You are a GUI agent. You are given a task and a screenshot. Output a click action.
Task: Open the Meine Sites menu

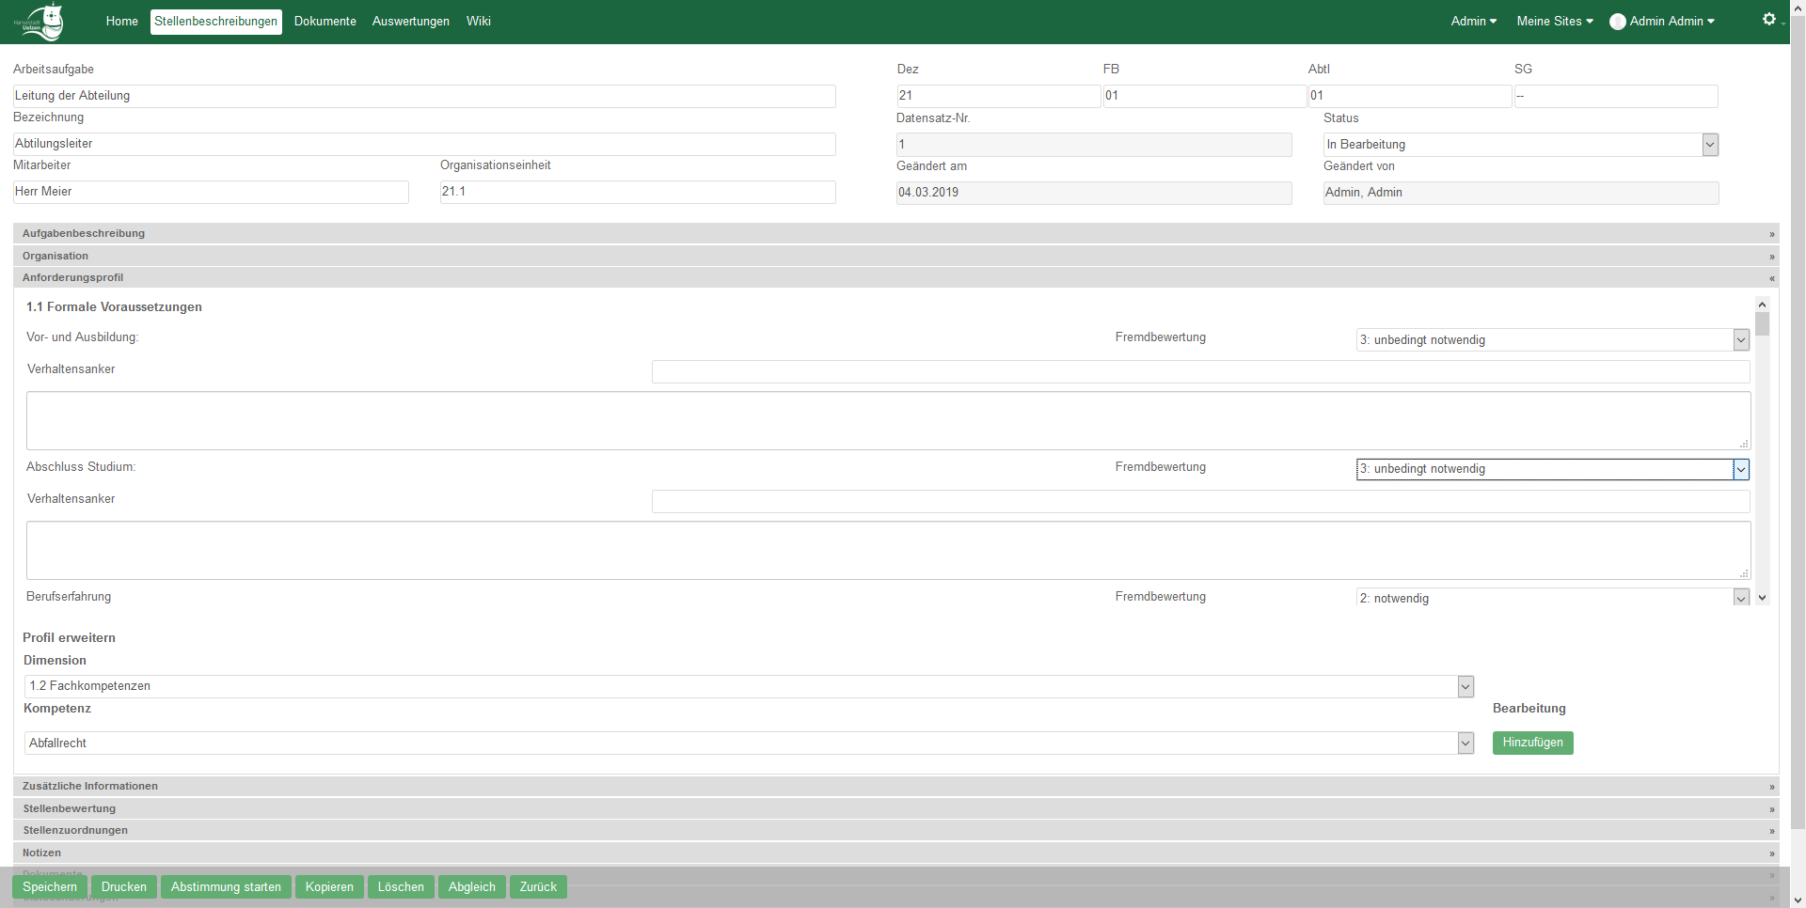coord(1554,22)
